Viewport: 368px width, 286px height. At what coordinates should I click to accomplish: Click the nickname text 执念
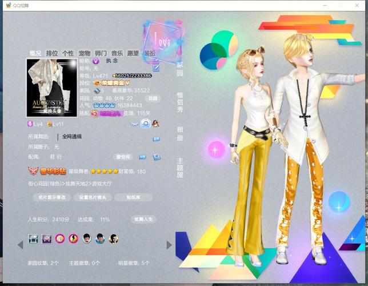point(112,61)
